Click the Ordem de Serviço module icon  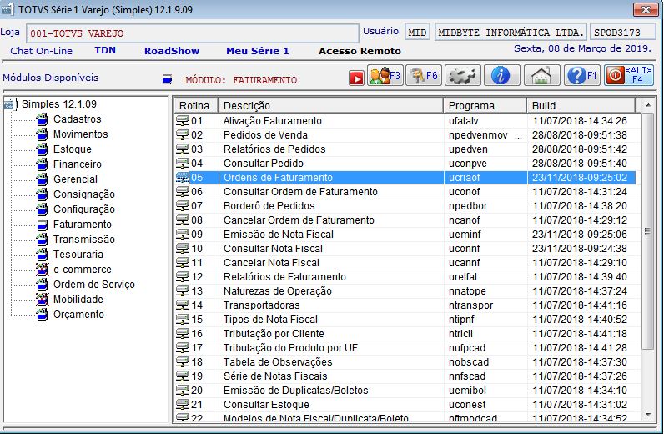[x=42, y=285]
